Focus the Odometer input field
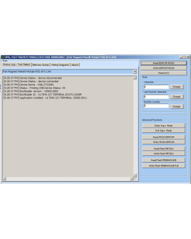This screenshot has width=191, height=239. click(156, 87)
